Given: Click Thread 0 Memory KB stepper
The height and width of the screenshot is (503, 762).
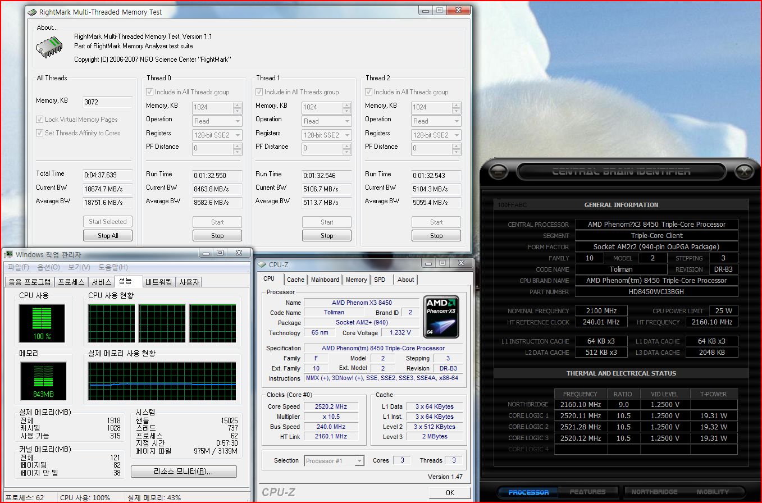Looking at the screenshot, I should (238, 107).
